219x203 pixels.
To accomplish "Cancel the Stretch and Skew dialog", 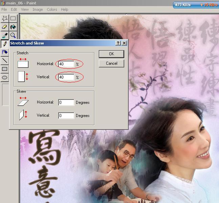I will (111, 63).
